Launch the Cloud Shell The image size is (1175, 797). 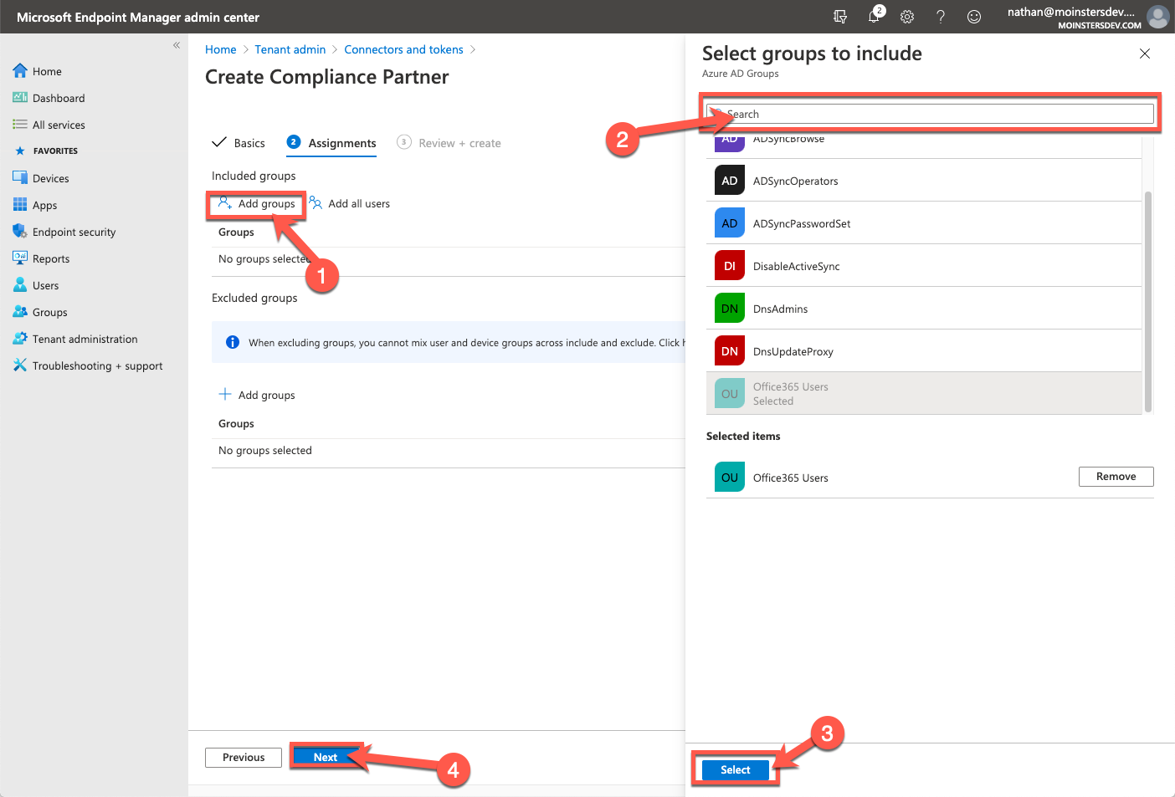pyautogui.click(x=840, y=17)
